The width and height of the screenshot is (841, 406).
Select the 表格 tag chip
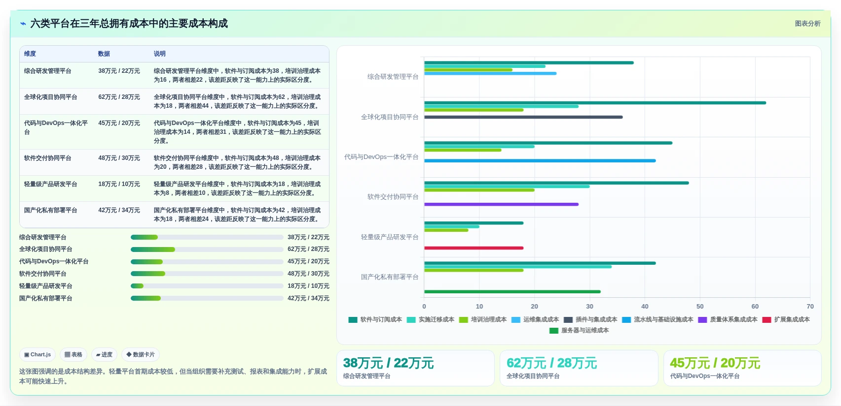click(x=73, y=354)
